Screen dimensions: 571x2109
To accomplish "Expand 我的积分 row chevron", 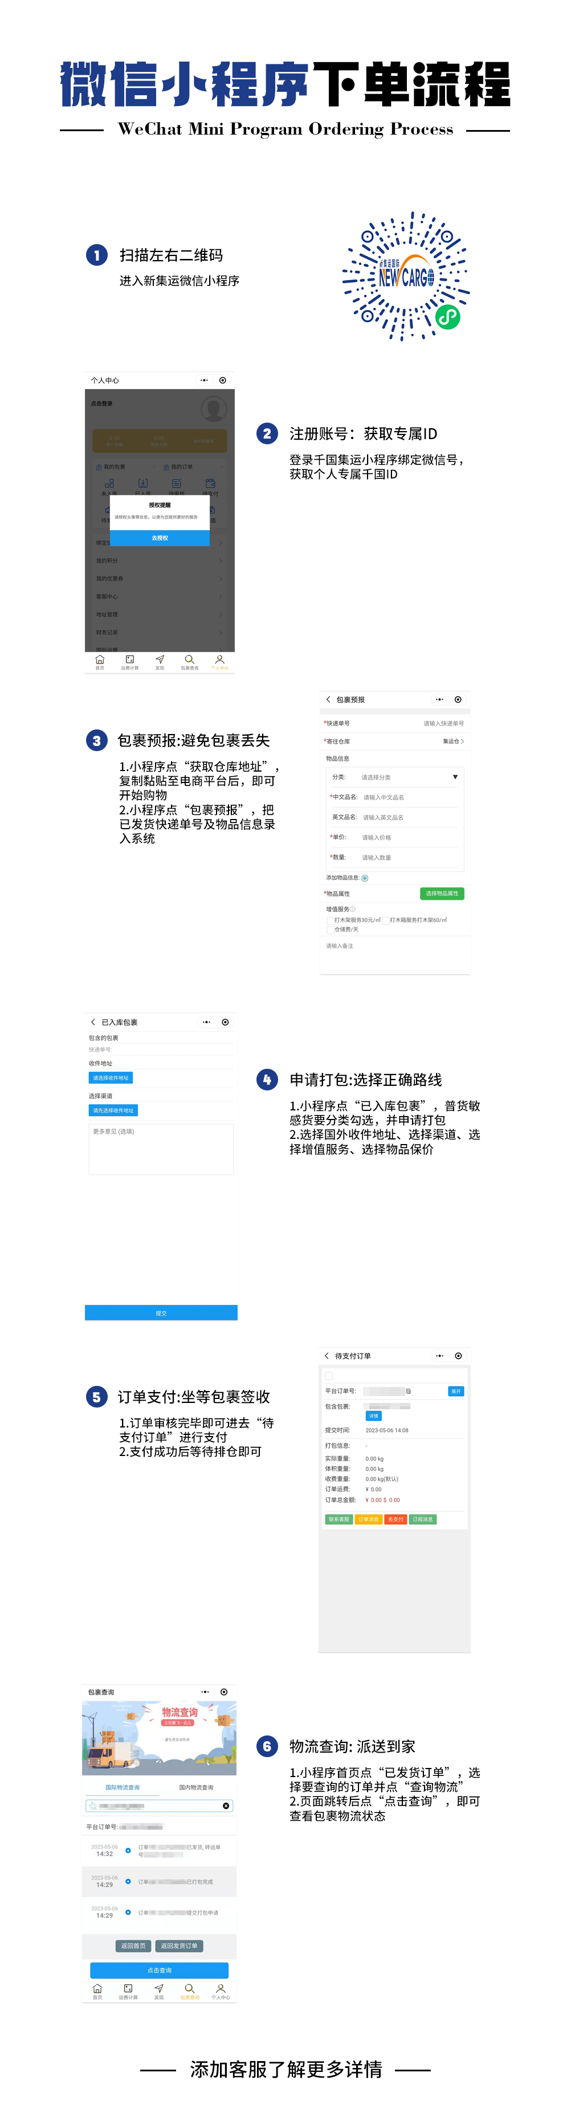I will pos(221,561).
